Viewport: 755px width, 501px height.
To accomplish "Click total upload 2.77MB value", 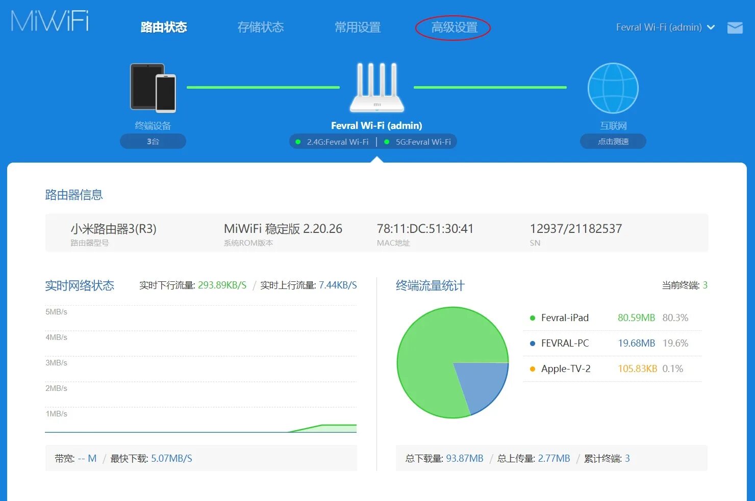I will pyautogui.click(x=554, y=459).
